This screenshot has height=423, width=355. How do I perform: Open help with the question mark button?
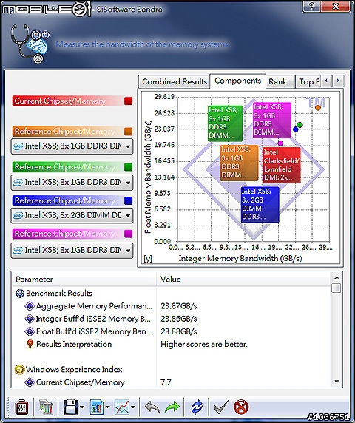[311, 6]
